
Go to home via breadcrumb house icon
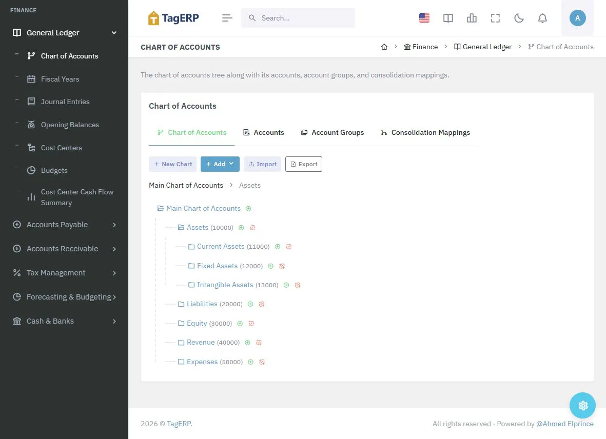click(x=384, y=47)
